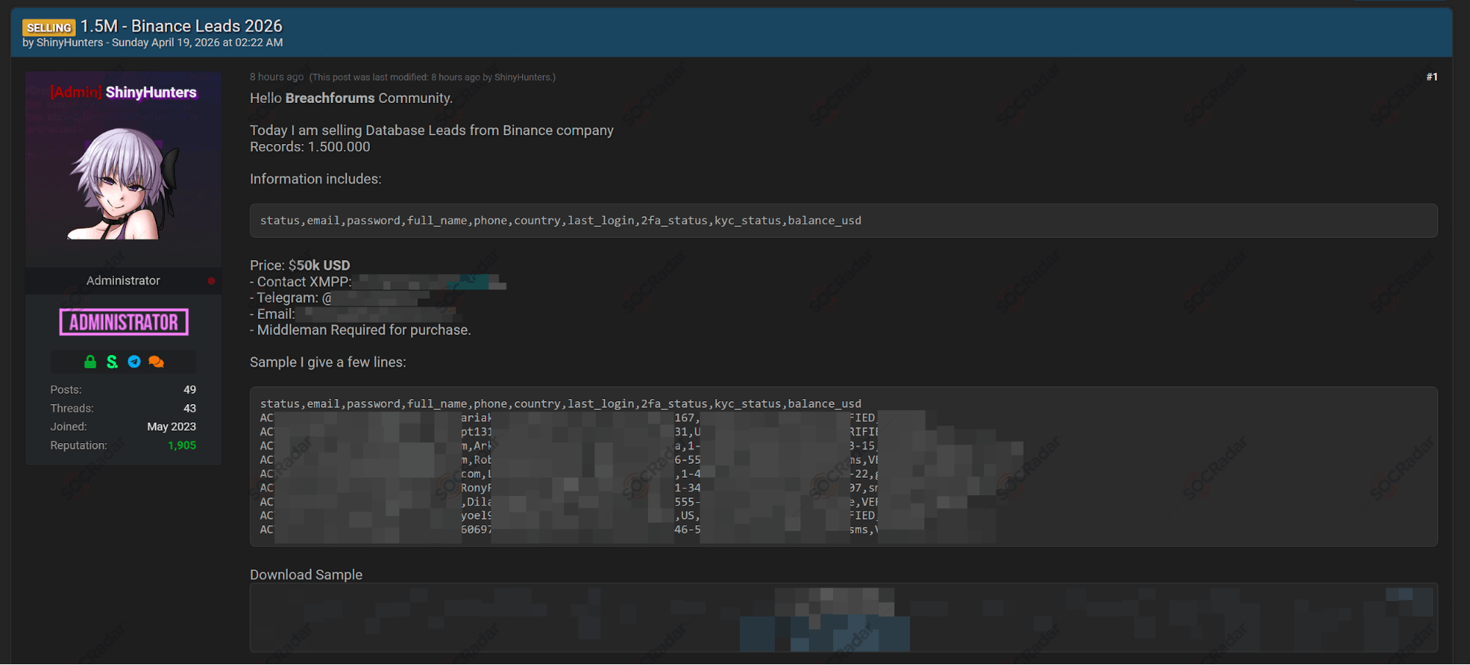Open the poster's Telegram icon link
Viewport: 1470px width, 665px height.
[134, 362]
